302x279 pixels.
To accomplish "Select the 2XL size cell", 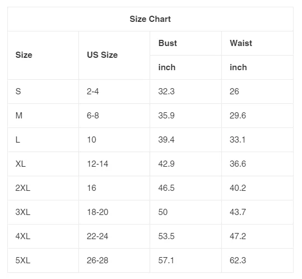I will (23, 188).
